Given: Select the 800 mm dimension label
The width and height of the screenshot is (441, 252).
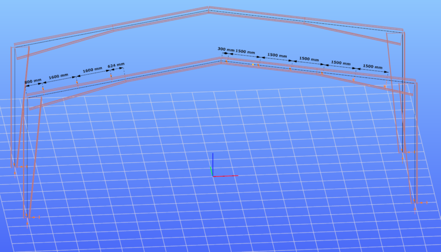Looking at the screenshot, I should coord(33,81).
